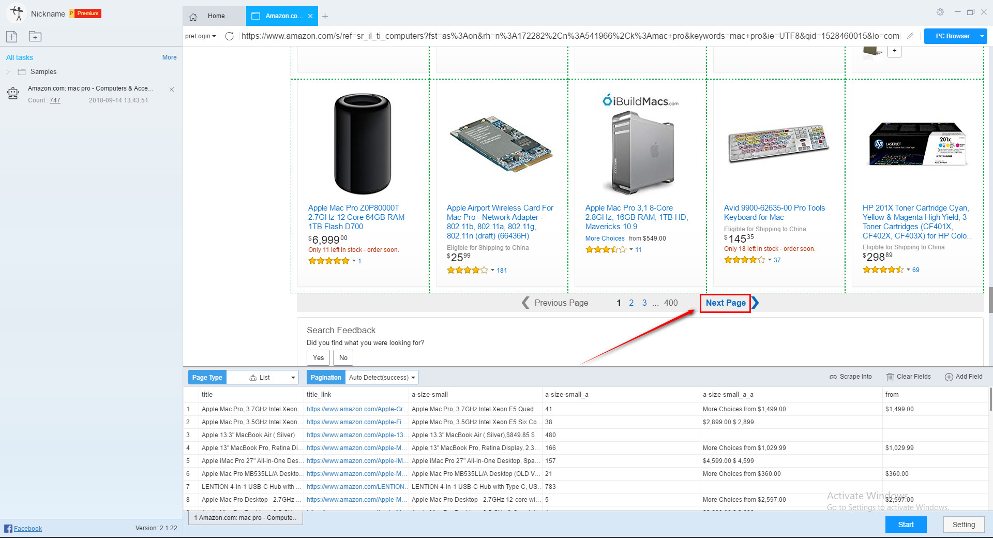Click the Home tab house icon
Viewport: 993px width, 538px height.
tap(193, 17)
